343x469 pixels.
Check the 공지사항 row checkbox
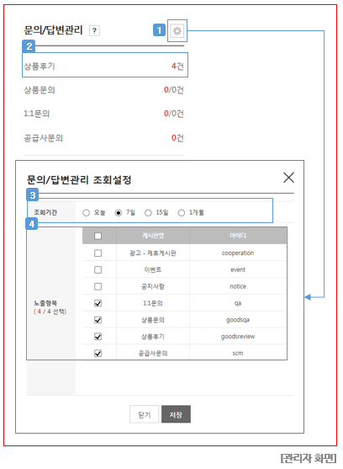pyautogui.click(x=98, y=286)
